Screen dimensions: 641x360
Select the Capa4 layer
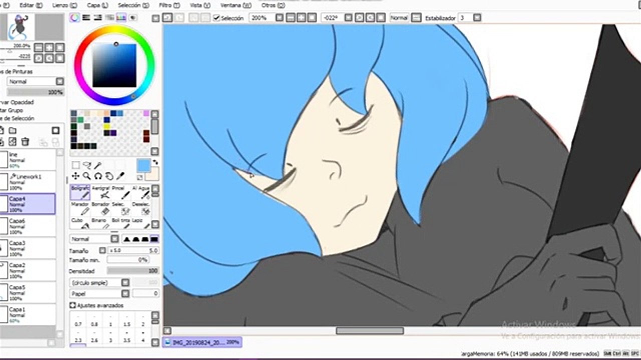(x=28, y=204)
